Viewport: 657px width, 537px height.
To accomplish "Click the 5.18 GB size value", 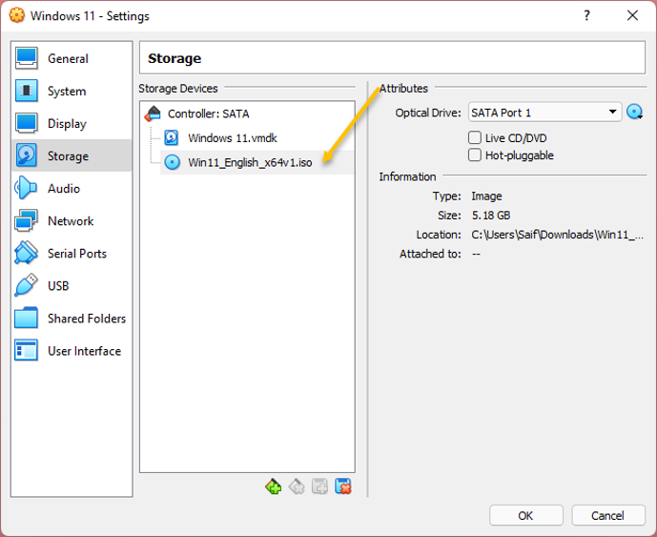I will [x=491, y=216].
